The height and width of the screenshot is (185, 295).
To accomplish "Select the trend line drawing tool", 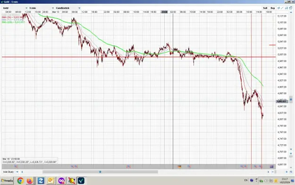I will [x=282, y=8].
